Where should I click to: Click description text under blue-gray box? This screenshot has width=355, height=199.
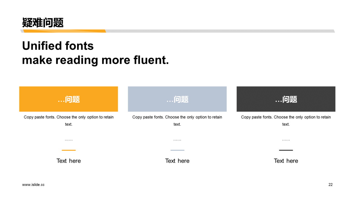[177, 121]
